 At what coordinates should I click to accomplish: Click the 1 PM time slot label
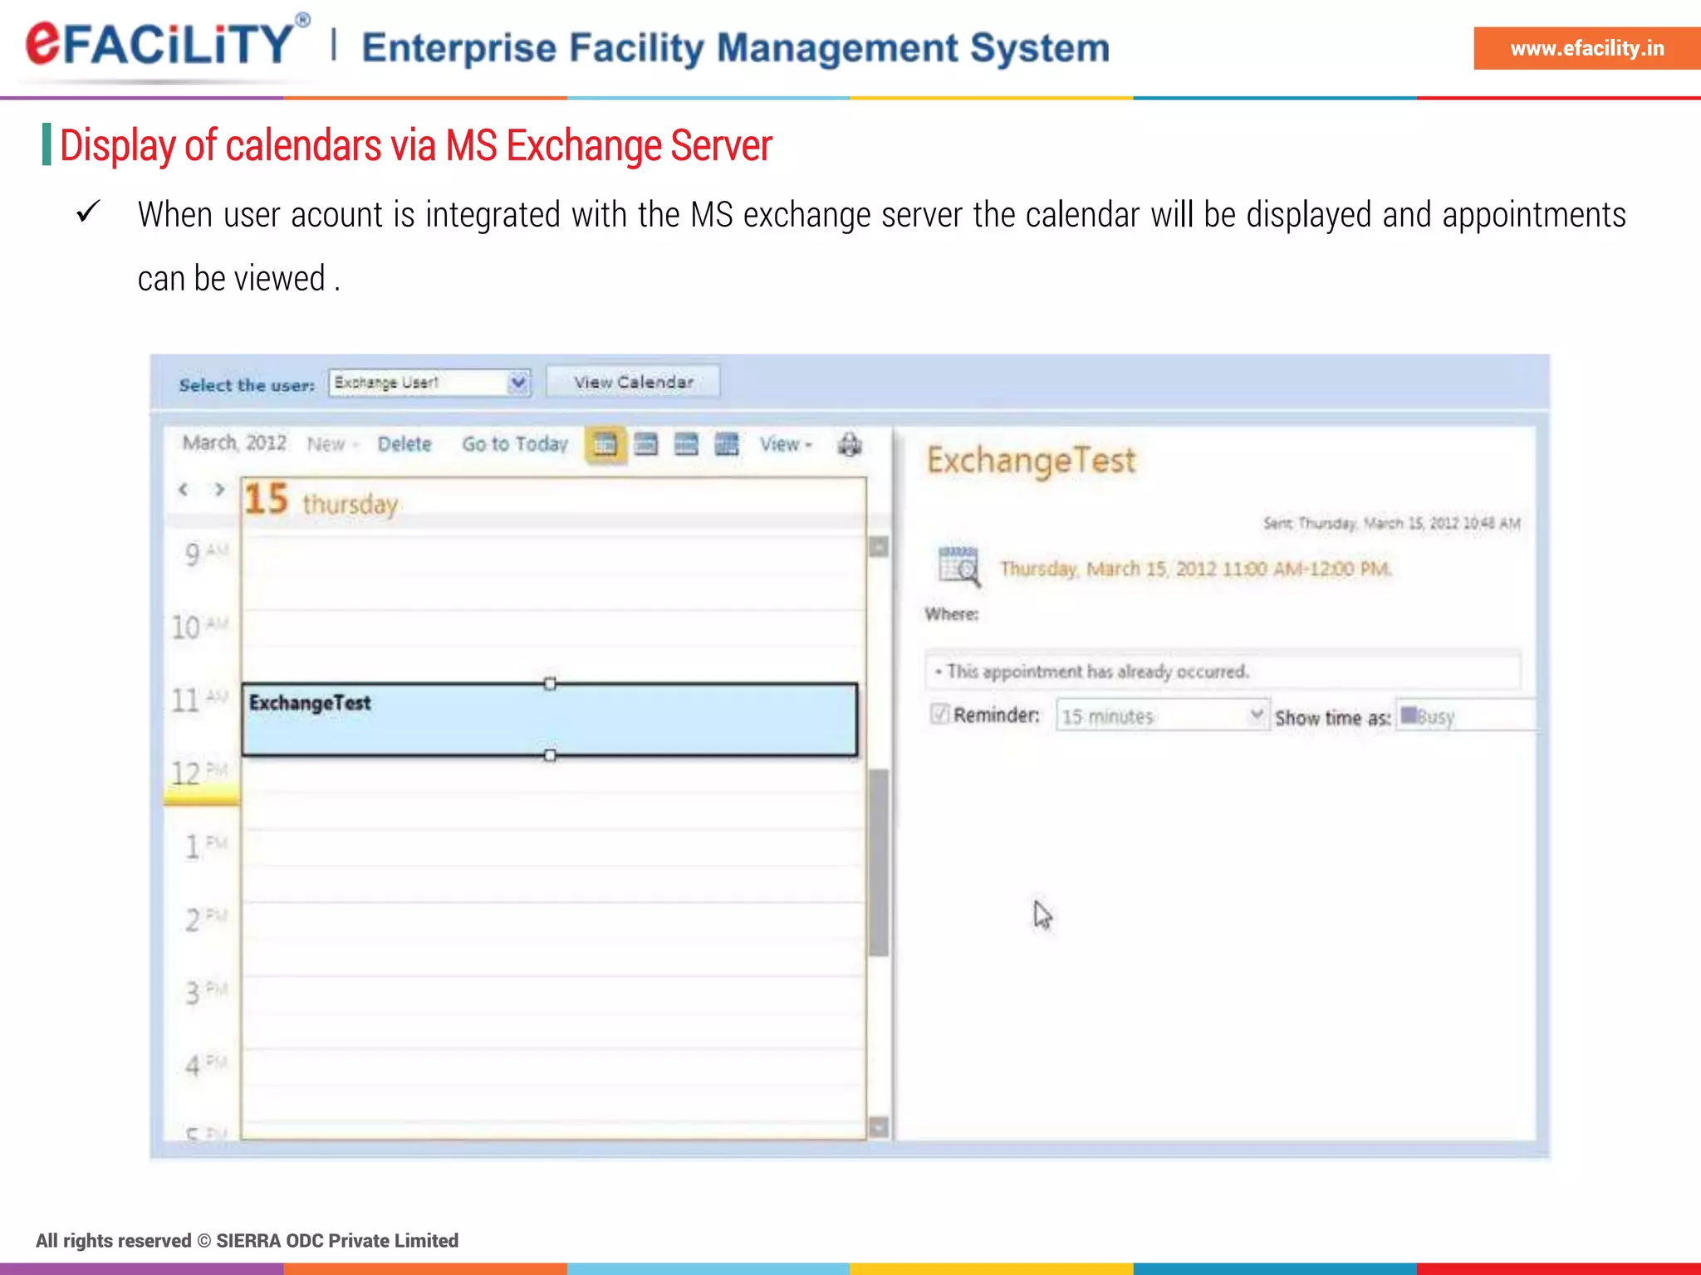click(205, 846)
